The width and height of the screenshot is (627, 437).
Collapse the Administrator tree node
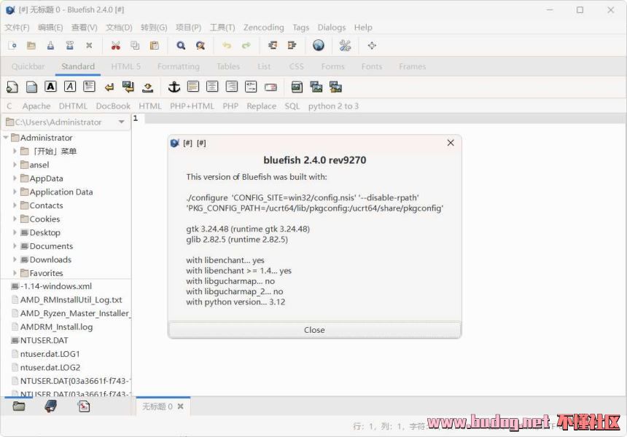[x=6, y=138]
